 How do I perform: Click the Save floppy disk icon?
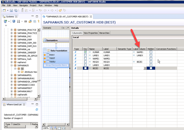(x=11, y=10)
